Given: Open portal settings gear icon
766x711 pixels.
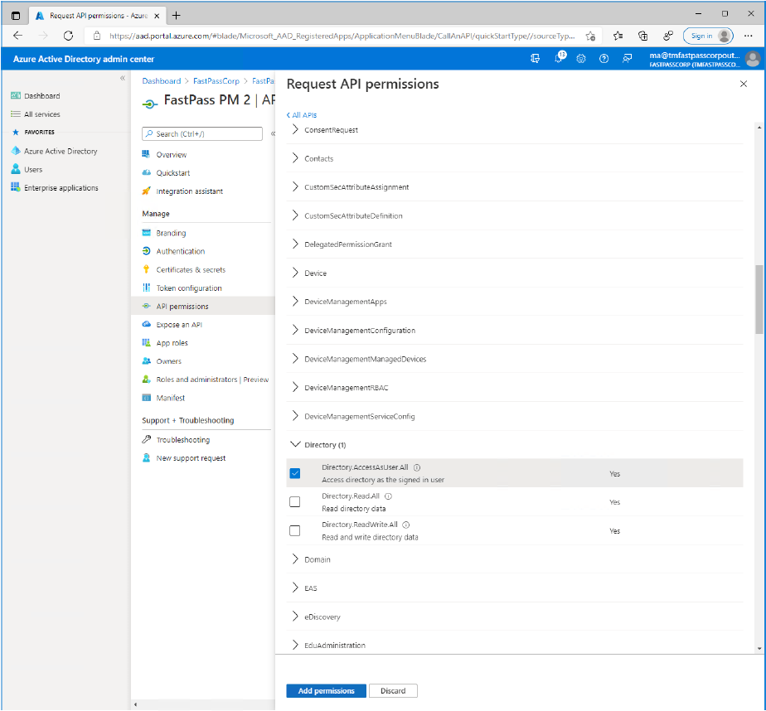Looking at the screenshot, I should tap(581, 58).
